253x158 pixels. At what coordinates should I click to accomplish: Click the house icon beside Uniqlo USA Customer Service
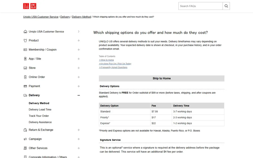pyautogui.click(x=25, y=32)
